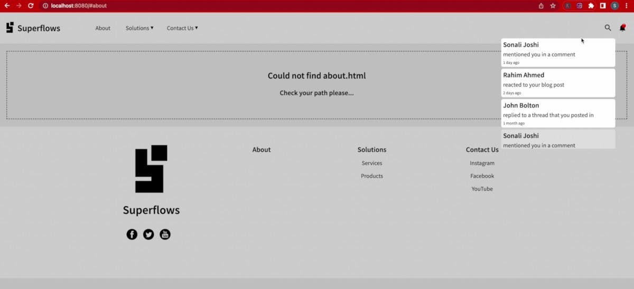The height and width of the screenshot is (289, 634).
Task: Open Rahim Ahmed's blog reaction notification
Action: coord(558,83)
